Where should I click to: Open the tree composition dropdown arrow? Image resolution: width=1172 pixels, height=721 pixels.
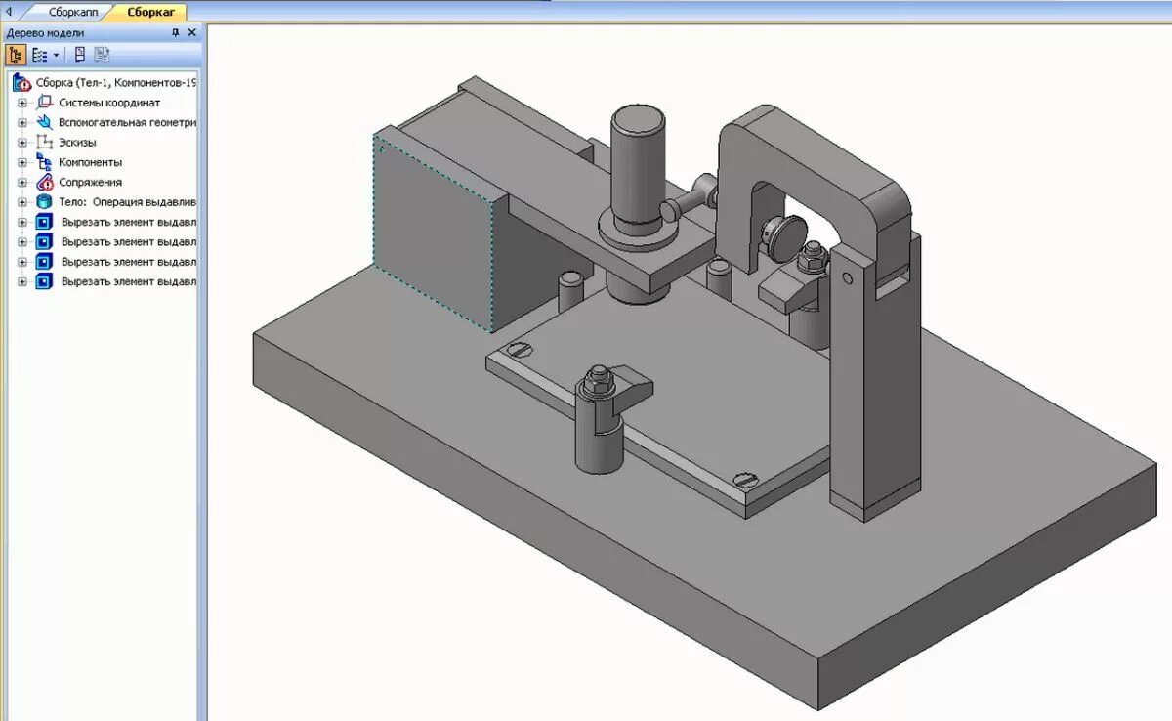click(x=56, y=55)
